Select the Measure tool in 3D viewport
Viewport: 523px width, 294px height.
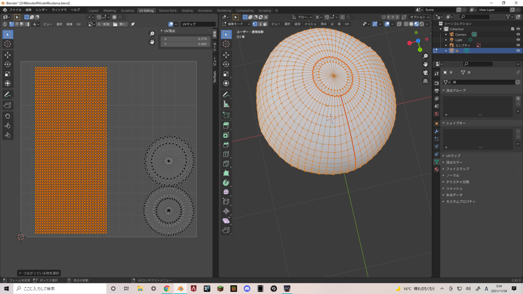tap(226, 104)
